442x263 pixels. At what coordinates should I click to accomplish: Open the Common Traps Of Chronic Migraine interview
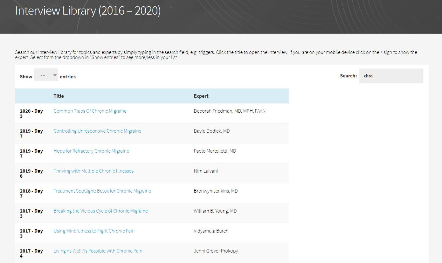pyautogui.click(x=90, y=111)
